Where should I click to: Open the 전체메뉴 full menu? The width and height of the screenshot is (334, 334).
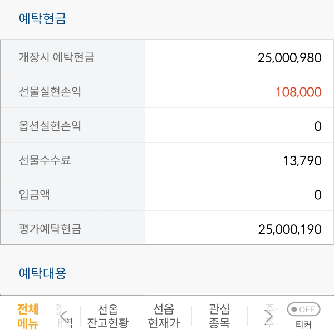[x=28, y=316]
